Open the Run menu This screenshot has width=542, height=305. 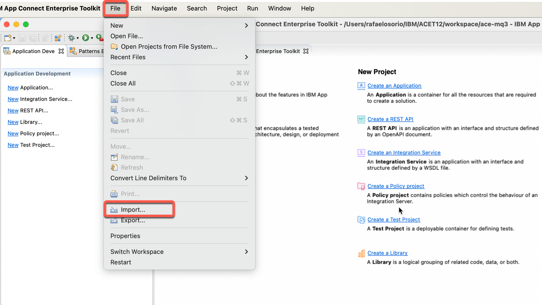tap(252, 8)
